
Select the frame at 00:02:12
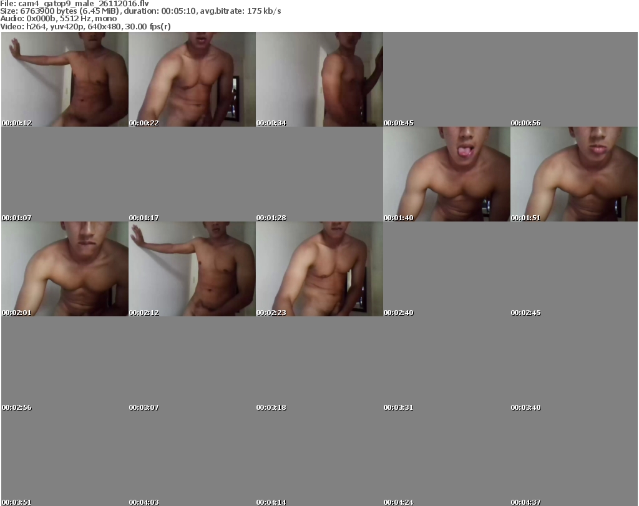click(x=192, y=269)
